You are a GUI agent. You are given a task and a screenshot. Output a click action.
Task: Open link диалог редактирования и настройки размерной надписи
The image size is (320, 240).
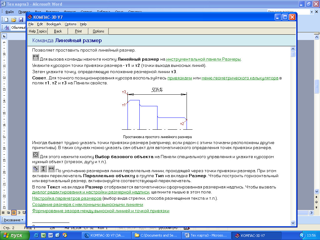click(91, 192)
